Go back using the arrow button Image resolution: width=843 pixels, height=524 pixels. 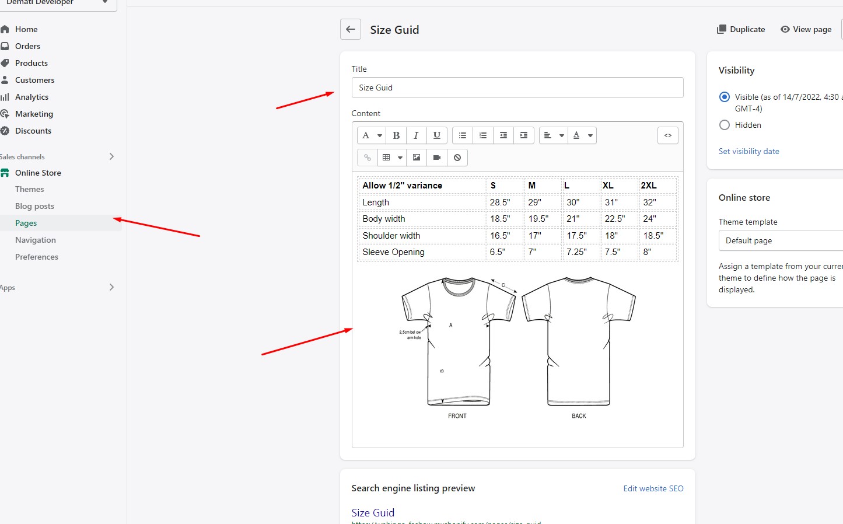[351, 29]
